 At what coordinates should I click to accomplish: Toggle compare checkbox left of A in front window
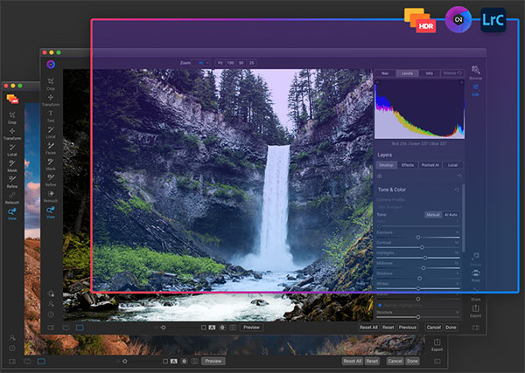click(203, 328)
